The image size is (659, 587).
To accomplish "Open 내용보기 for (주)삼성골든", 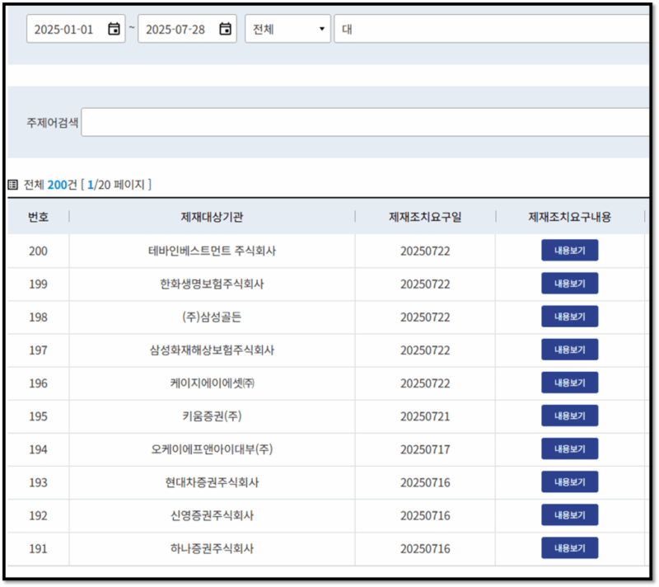I will pos(569,317).
